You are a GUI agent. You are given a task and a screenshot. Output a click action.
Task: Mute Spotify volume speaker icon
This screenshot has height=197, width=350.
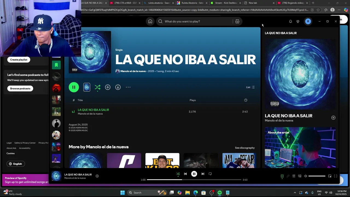tap(305, 176)
